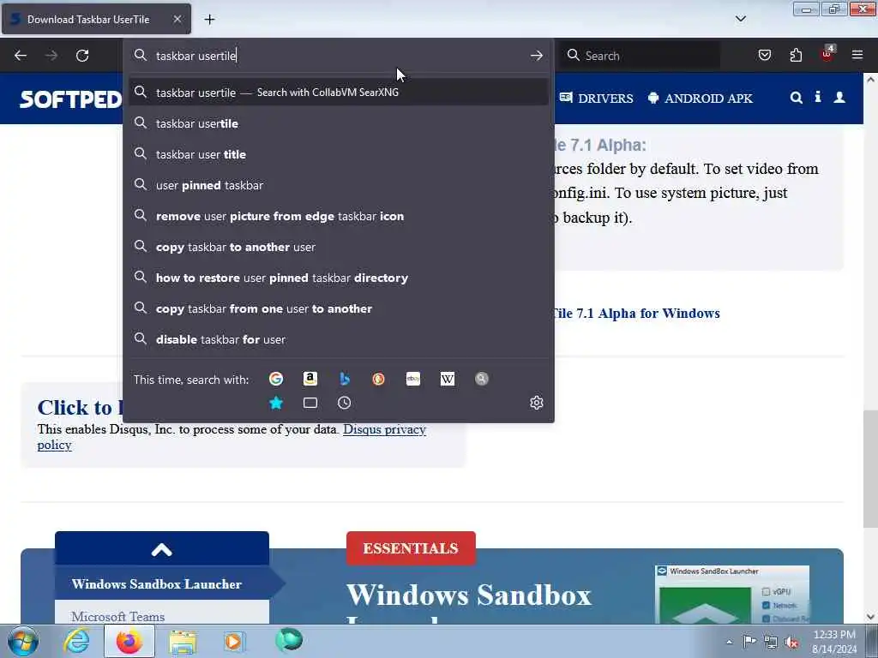
Task: Search this time with Wikipedia
Action: [448, 379]
